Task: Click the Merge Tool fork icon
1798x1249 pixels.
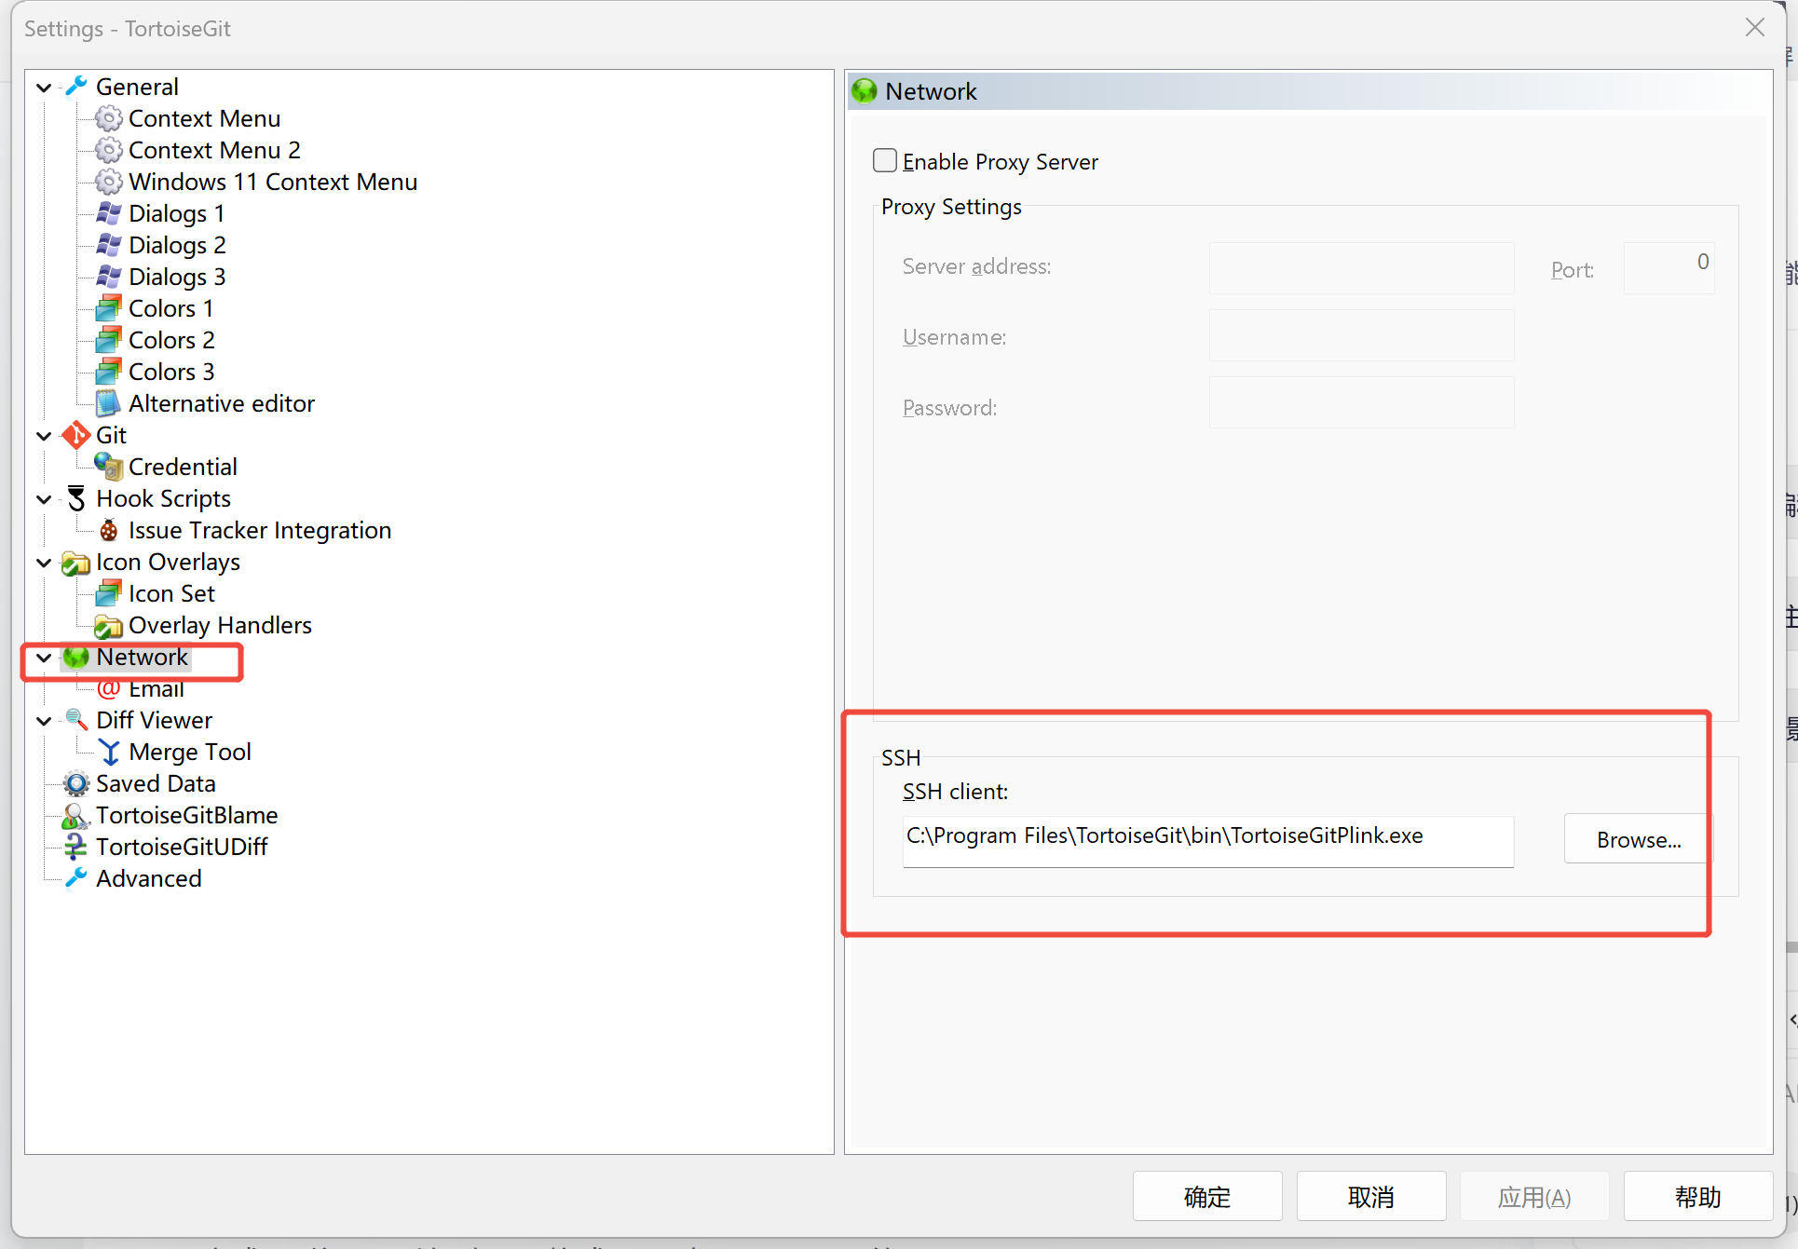Action: pos(109,752)
